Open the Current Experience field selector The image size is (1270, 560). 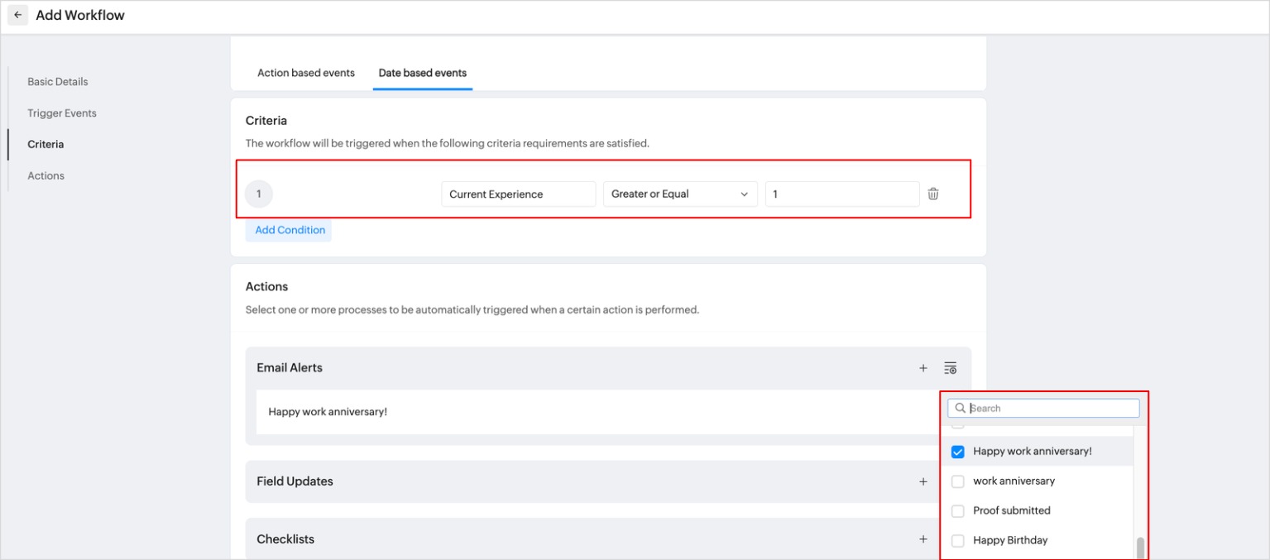pyautogui.click(x=518, y=194)
